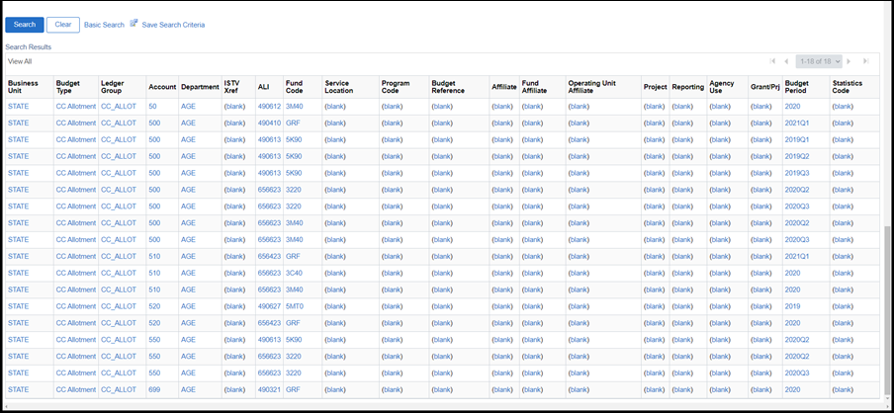This screenshot has height=413, width=894.
Task: Click the Budget Period column header
Action: tap(796, 87)
